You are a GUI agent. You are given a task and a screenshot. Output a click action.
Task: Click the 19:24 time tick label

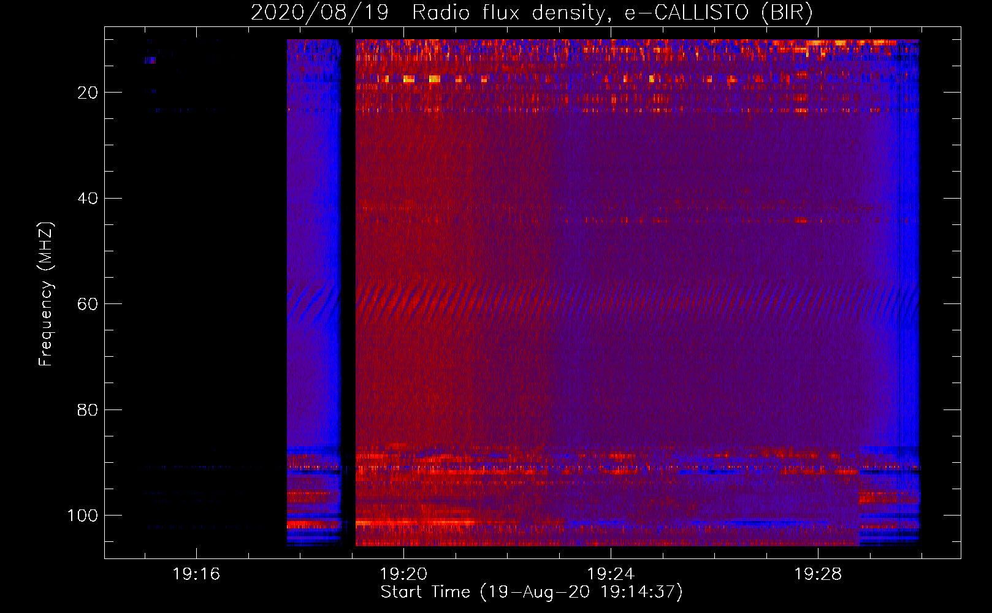pyautogui.click(x=611, y=574)
